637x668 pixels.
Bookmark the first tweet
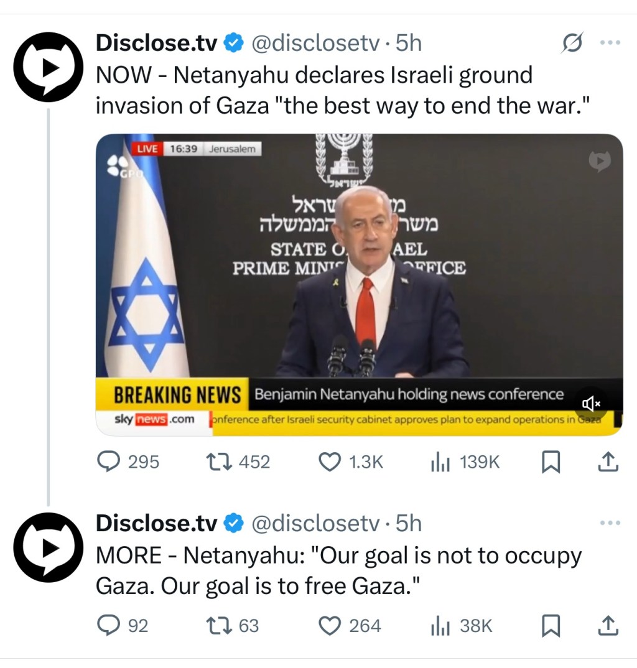(x=551, y=462)
